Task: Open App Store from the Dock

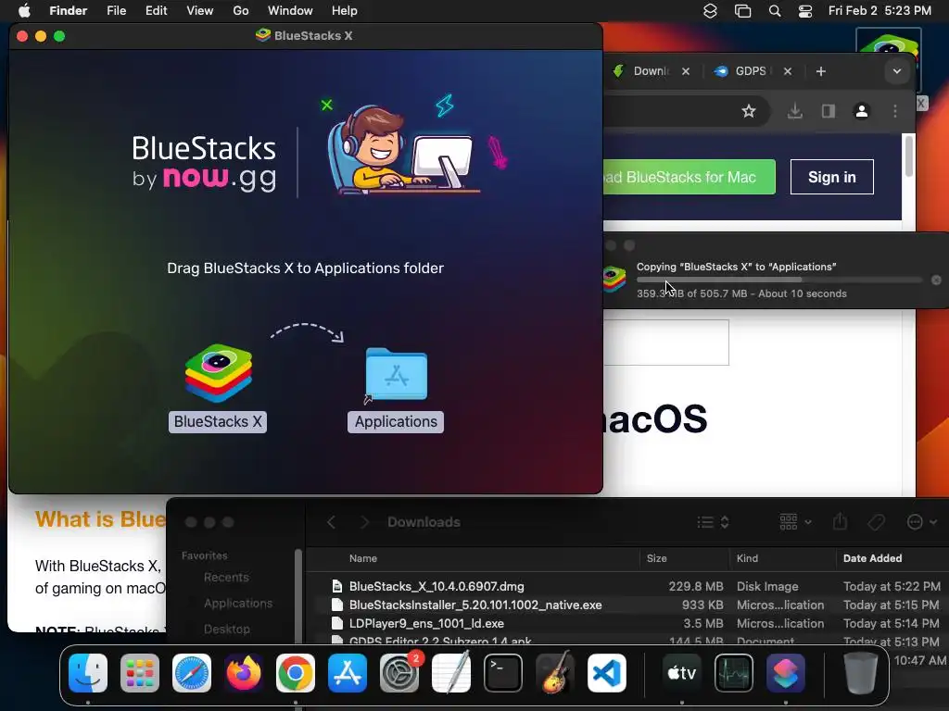Action: (348, 673)
